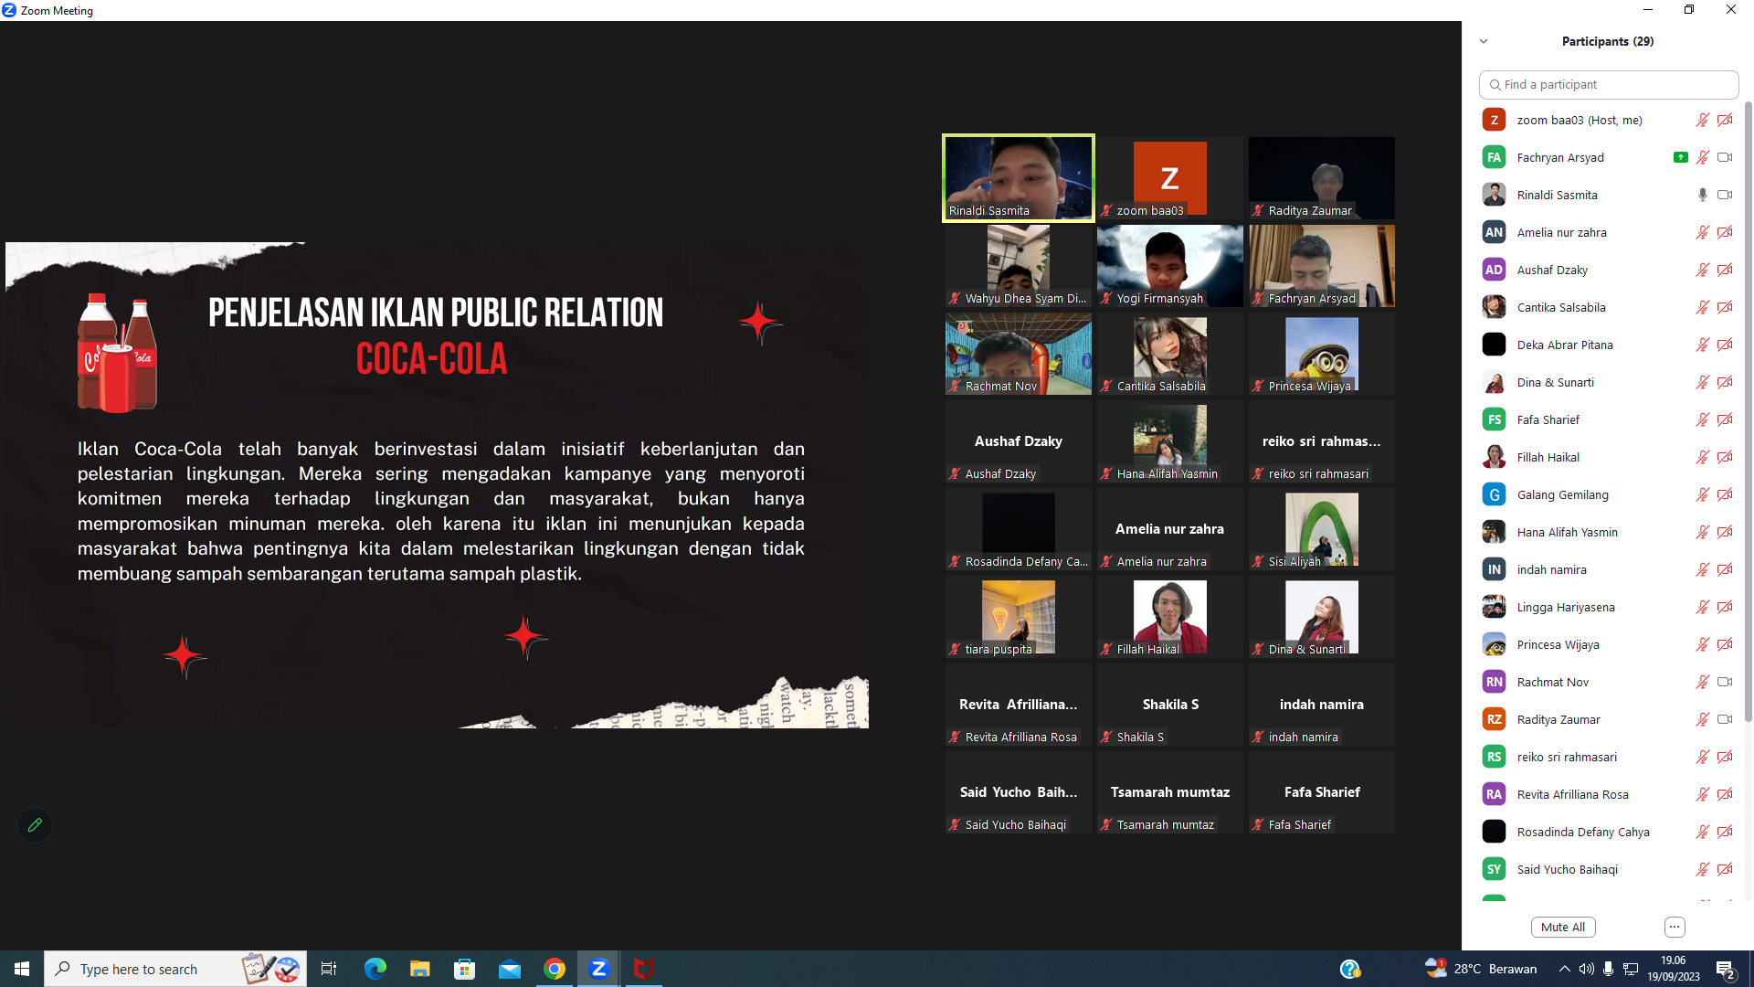The height and width of the screenshot is (987, 1754).
Task: Toggle Fachryan Arsyad's video camera in participants list
Action: point(1725,157)
